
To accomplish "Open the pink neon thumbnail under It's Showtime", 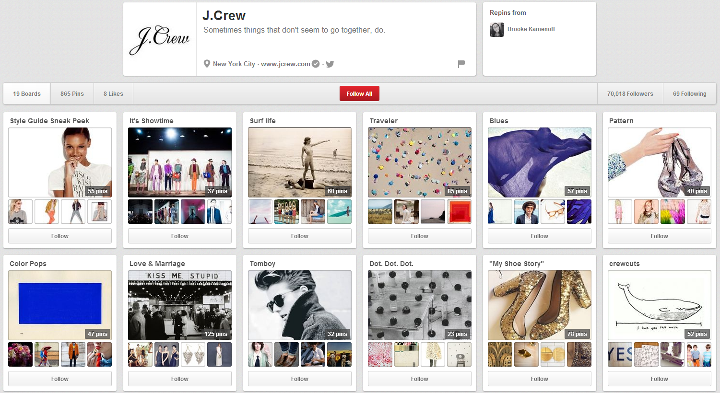I will 193,212.
